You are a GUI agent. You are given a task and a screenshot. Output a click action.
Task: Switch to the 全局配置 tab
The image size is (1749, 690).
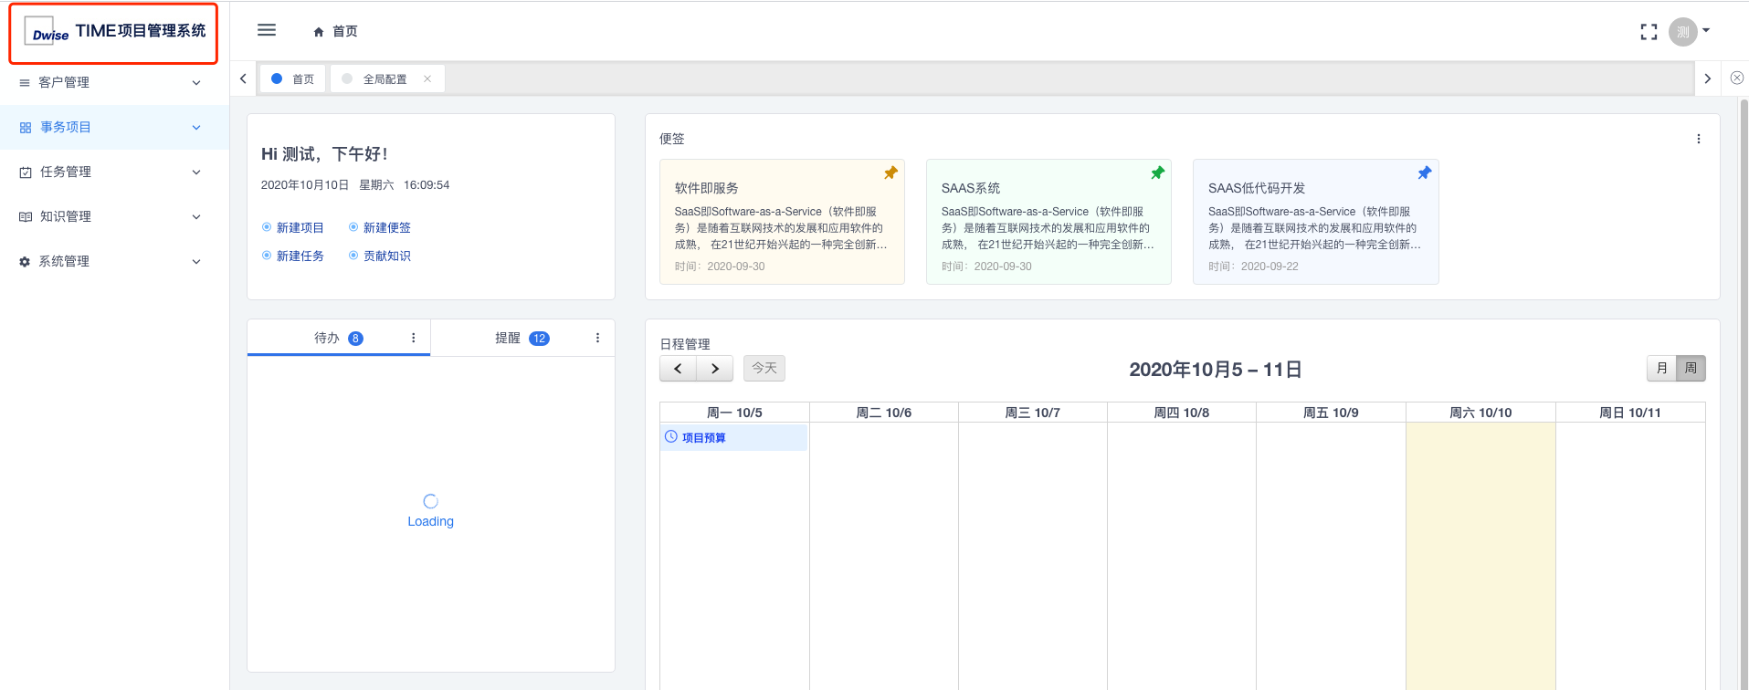click(387, 79)
